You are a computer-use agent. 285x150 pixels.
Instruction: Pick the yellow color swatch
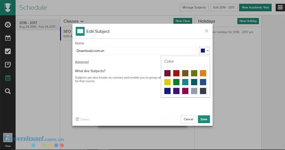click(168, 82)
